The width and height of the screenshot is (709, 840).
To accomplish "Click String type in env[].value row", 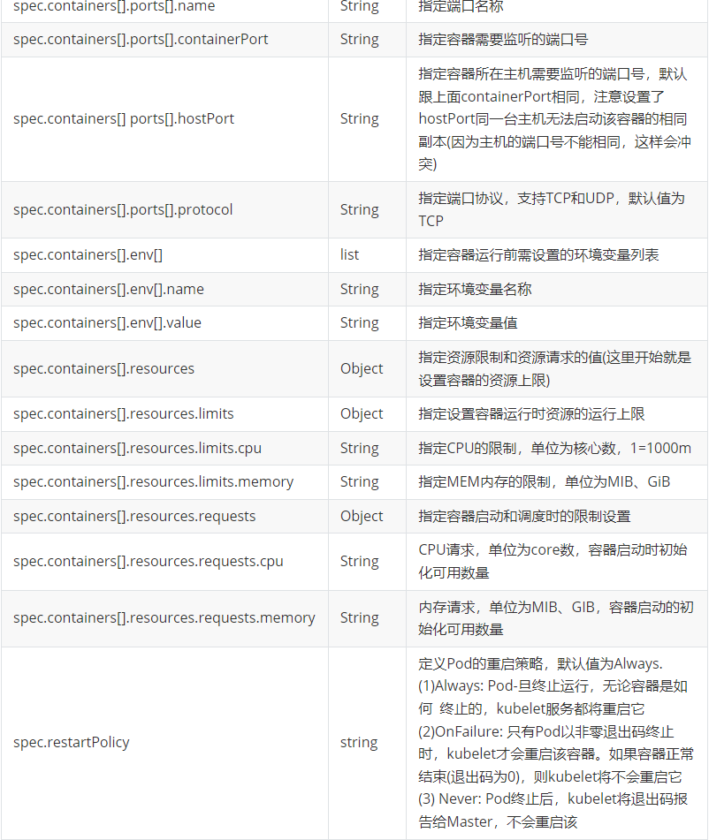I will coord(359,323).
